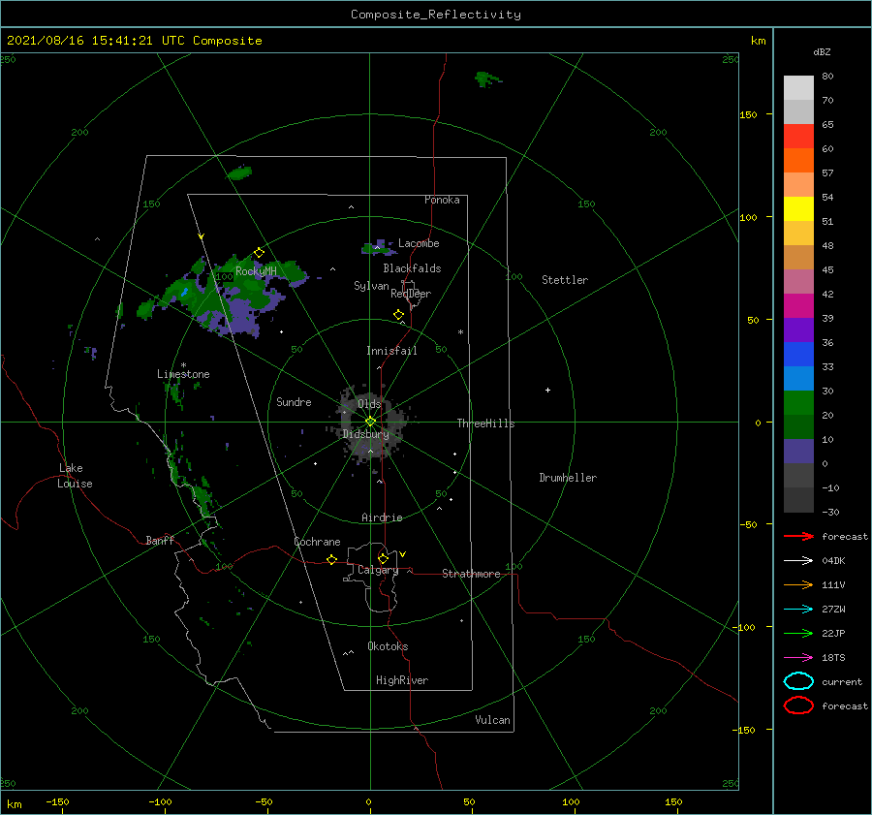The image size is (872, 815).
Task: Click the HighRiver label
Action: [x=402, y=680]
